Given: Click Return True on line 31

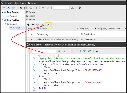Looking at the screenshot, I should pyautogui.click(x=50, y=73).
